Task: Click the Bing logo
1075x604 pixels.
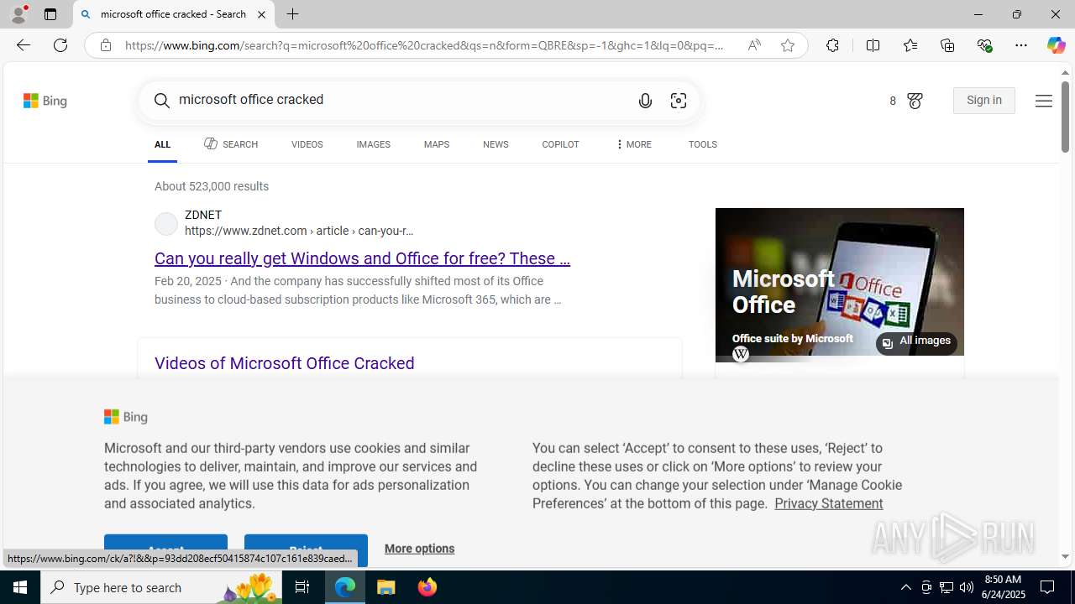Action: point(45,101)
